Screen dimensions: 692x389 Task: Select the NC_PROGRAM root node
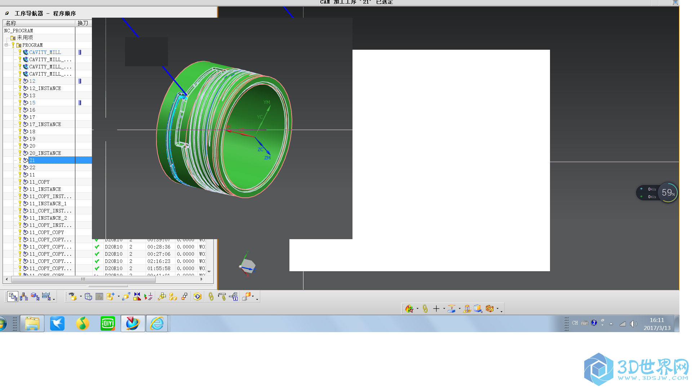point(18,31)
